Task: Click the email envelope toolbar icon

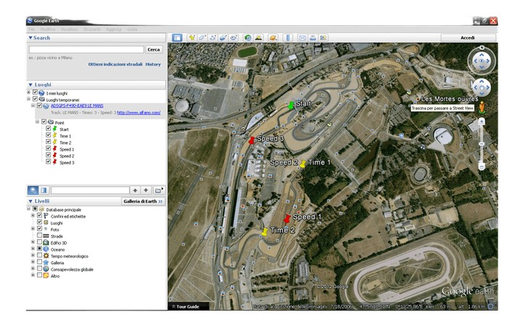Action: 302,37
